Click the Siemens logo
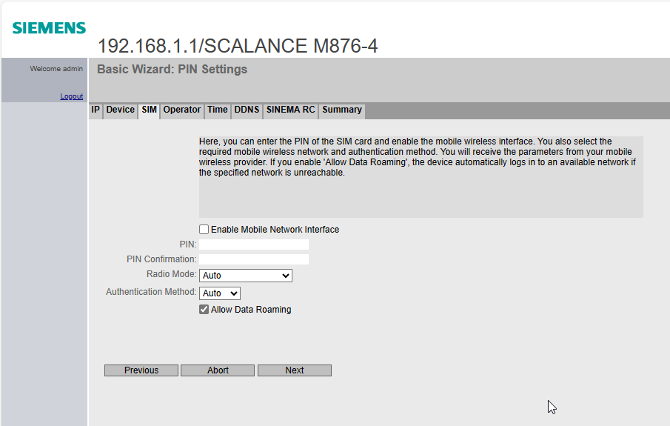Viewport: 670px width, 426px height. tap(49, 28)
